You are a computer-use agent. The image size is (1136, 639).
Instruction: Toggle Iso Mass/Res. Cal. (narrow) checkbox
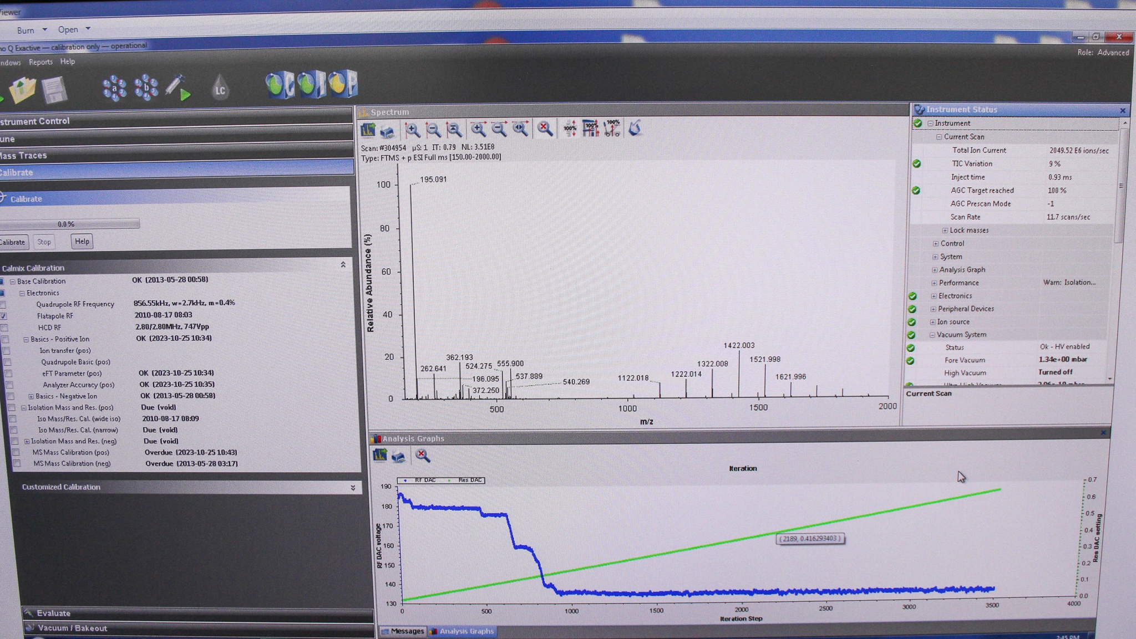click(x=14, y=430)
